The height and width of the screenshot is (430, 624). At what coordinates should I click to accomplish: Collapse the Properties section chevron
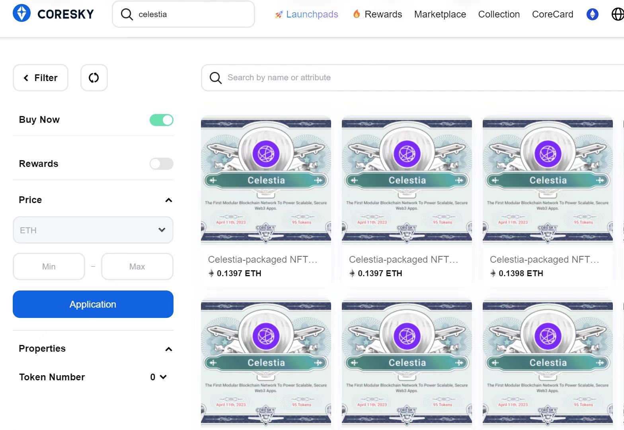tap(169, 349)
